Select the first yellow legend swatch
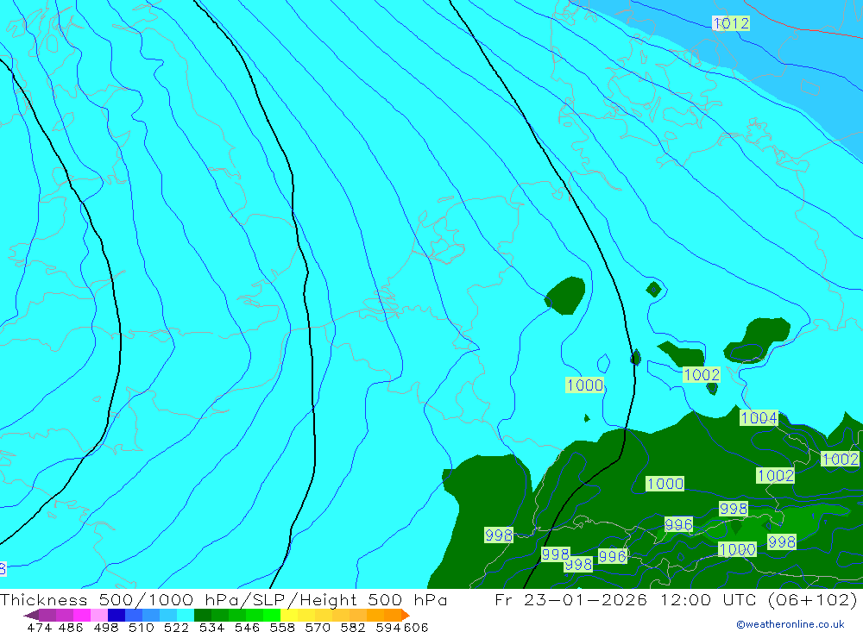 [x=289, y=615]
